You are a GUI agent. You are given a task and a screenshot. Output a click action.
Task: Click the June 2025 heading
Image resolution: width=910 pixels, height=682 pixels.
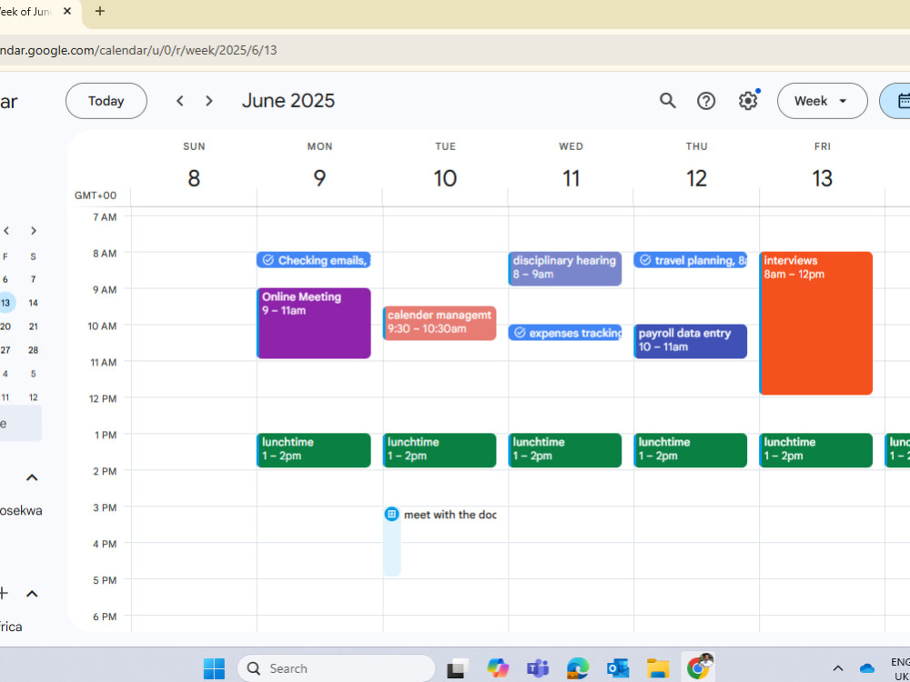click(288, 101)
